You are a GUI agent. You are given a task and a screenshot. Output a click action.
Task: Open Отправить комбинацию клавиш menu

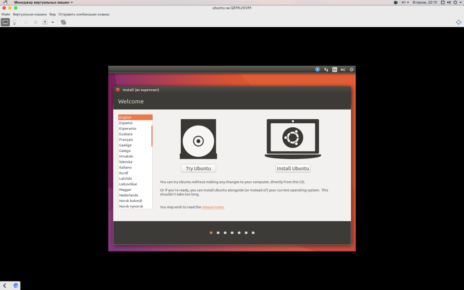pyautogui.click(x=84, y=14)
